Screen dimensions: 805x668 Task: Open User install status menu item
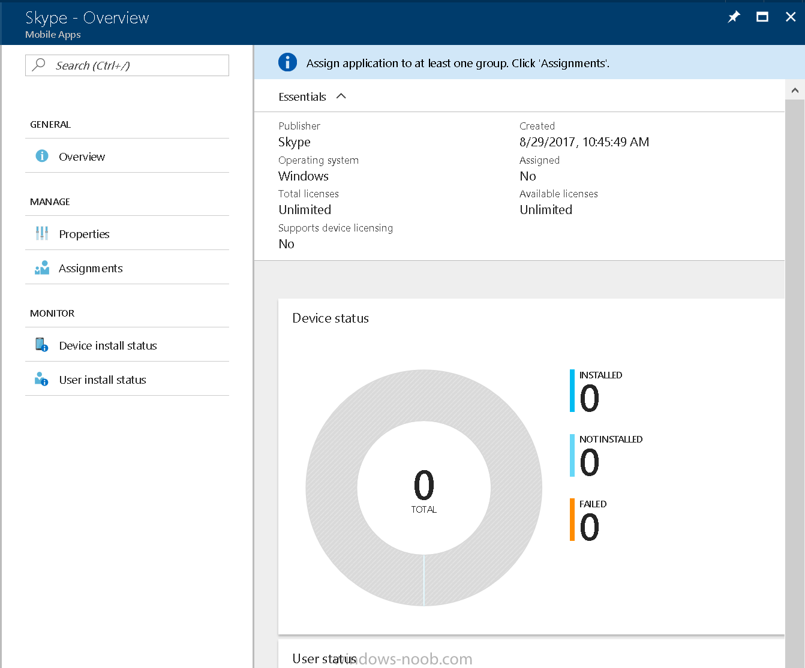pos(127,379)
